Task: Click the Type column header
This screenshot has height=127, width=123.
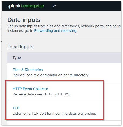Action: pyautogui.click(x=17, y=58)
